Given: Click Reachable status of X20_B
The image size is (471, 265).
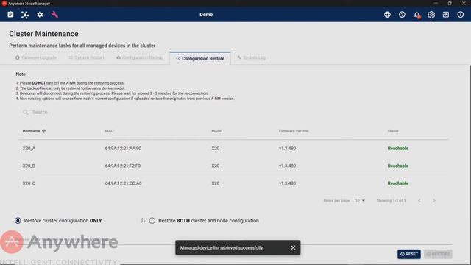Looking at the screenshot, I should click(x=397, y=166).
